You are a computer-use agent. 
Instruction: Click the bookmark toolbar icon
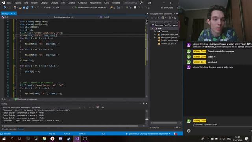click(135, 7)
